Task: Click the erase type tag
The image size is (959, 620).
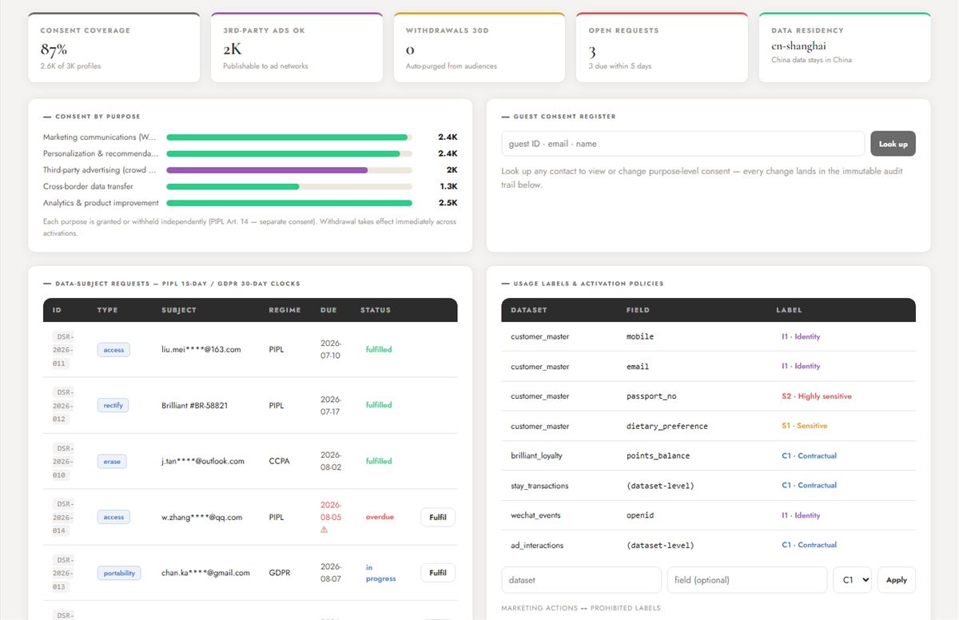Action: (112, 461)
